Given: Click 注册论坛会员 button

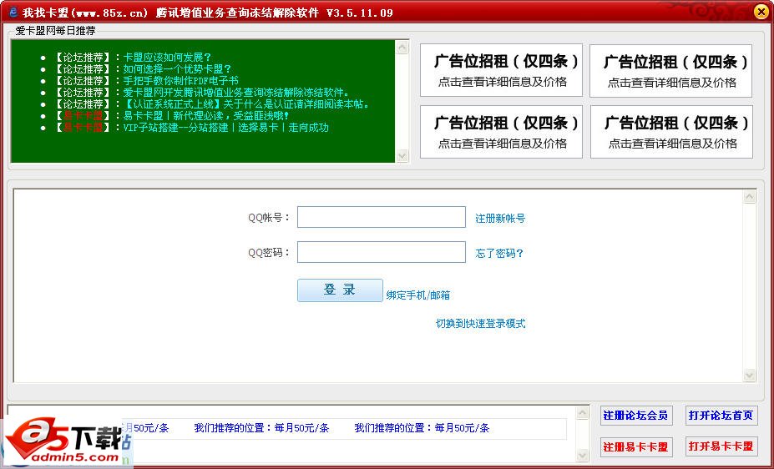Looking at the screenshot, I should 635,416.
